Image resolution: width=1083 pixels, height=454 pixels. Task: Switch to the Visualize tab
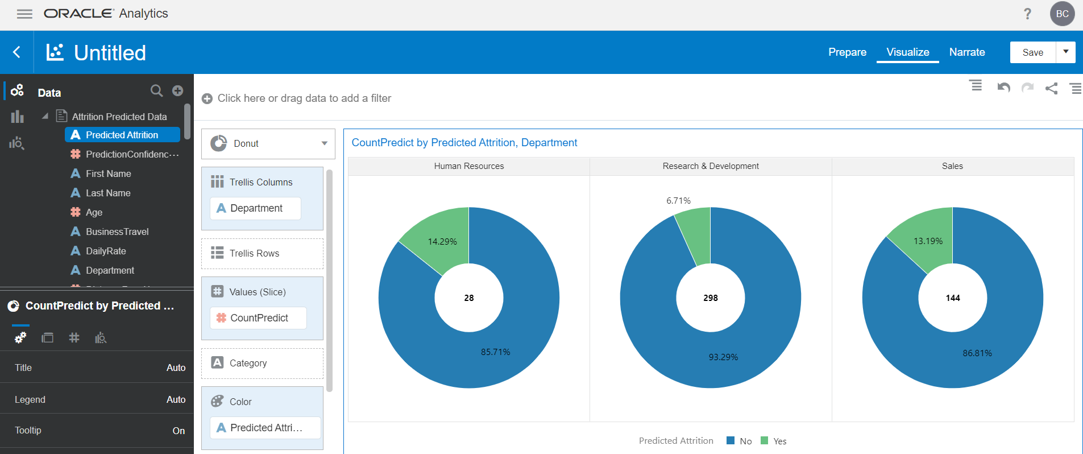tap(908, 52)
